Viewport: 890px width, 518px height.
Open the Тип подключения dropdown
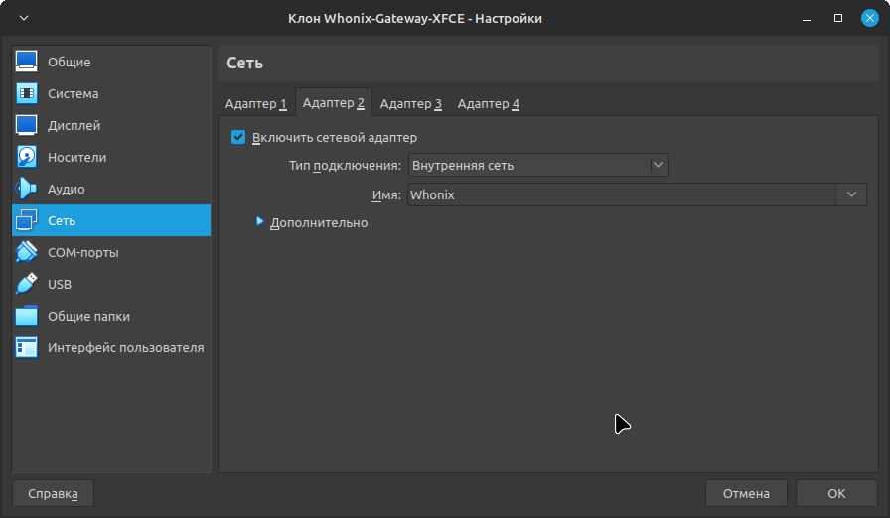(538, 165)
